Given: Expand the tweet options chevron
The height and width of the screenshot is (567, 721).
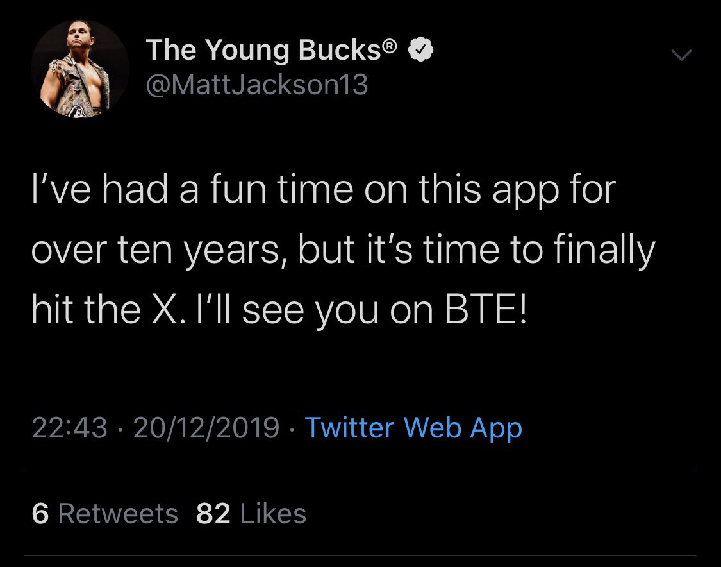Looking at the screenshot, I should [681, 57].
